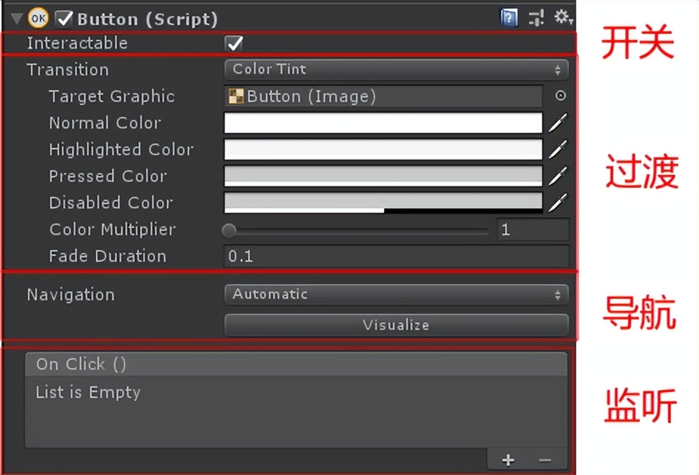This screenshot has height=475, width=699.
Task: Click the Navigation label
Action: 71,294
